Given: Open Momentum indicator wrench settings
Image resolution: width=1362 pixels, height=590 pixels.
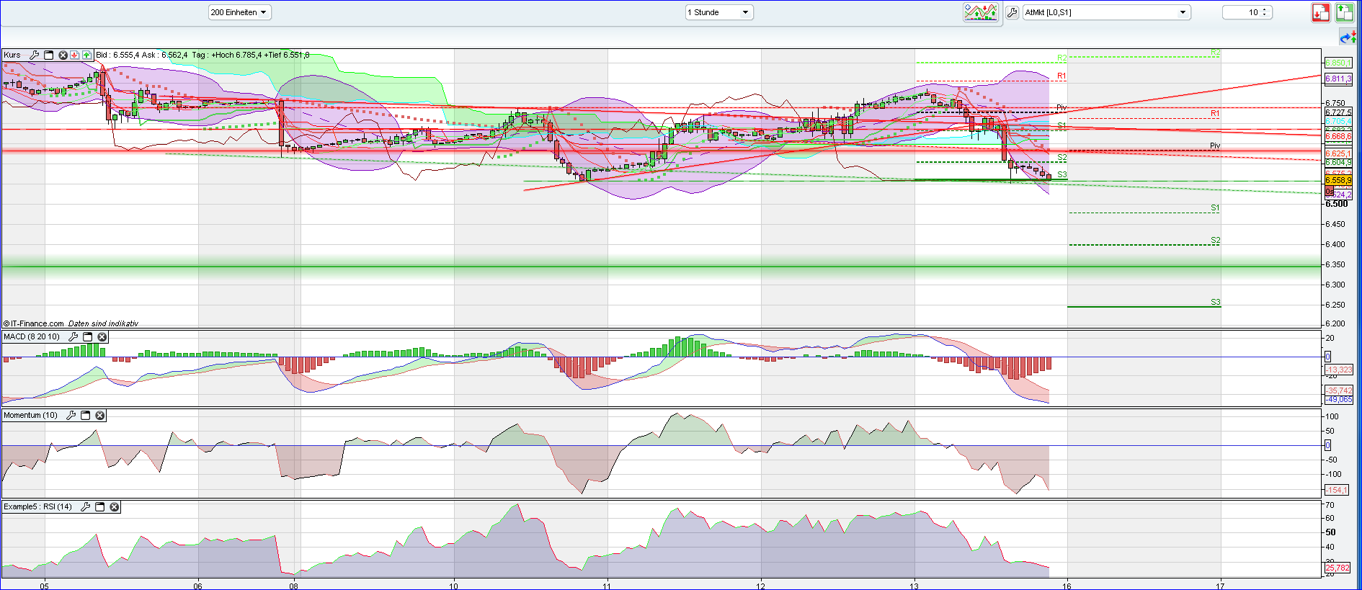Looking at the screenshot, I should click(x=71, y=415).
